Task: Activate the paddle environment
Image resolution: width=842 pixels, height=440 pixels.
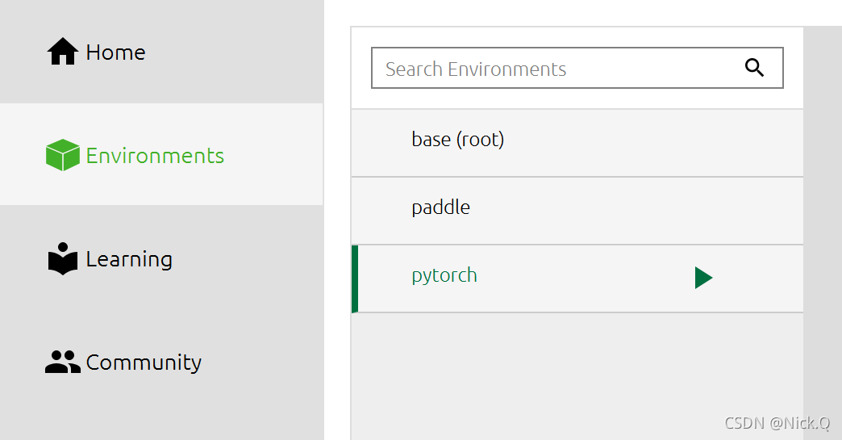Action: point(440,207)
